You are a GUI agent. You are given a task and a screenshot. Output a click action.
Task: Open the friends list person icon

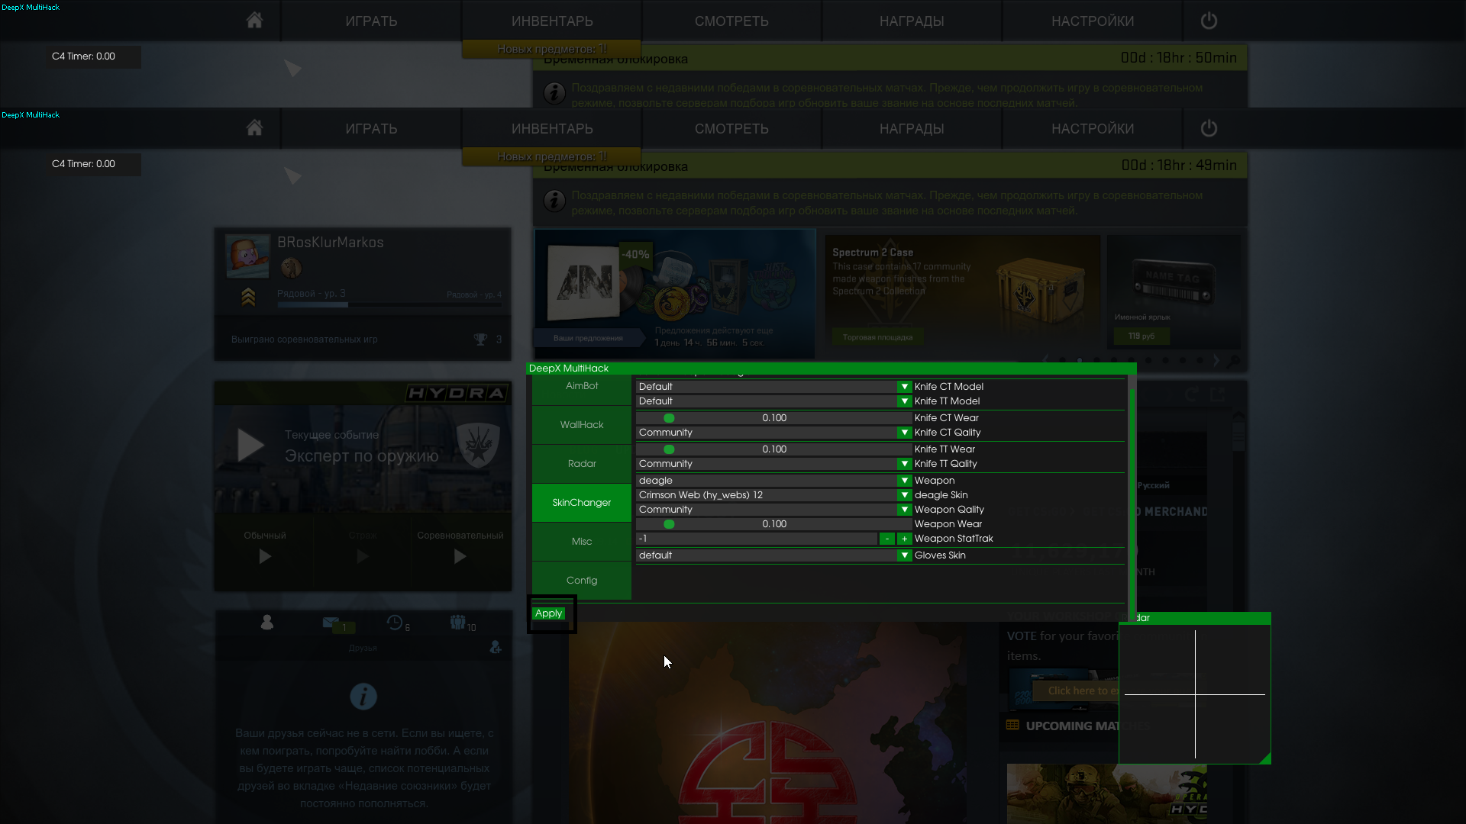coord(266,623)
